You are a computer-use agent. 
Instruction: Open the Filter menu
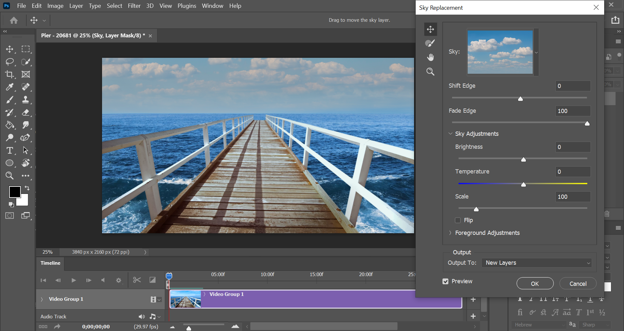tap(134, 6)
